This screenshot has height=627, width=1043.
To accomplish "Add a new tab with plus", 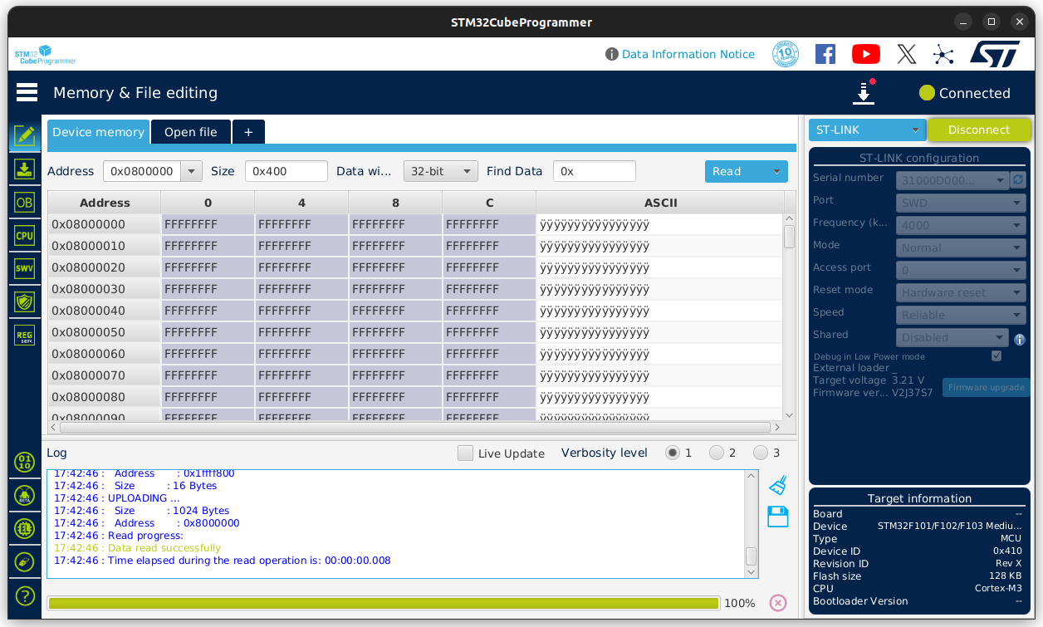I will tap(248, 132).
